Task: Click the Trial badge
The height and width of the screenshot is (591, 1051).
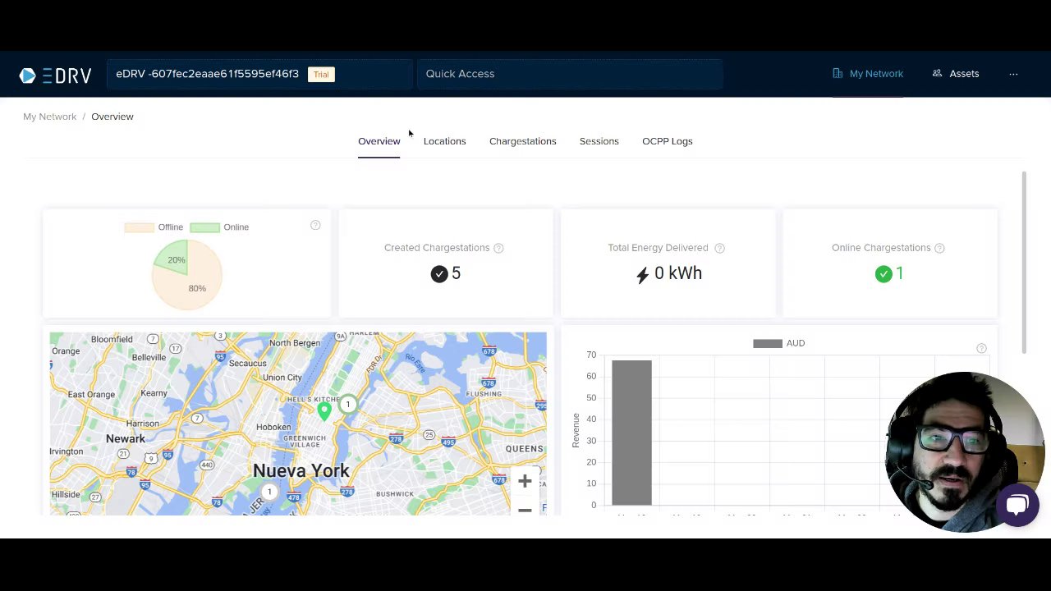Action: (x=321, y=75)
